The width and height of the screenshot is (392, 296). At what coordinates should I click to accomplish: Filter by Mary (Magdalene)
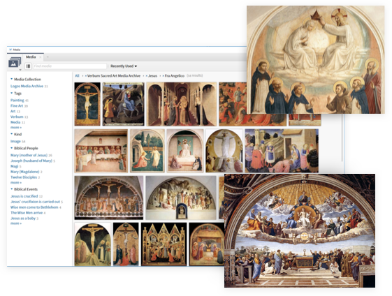[24, 172]
